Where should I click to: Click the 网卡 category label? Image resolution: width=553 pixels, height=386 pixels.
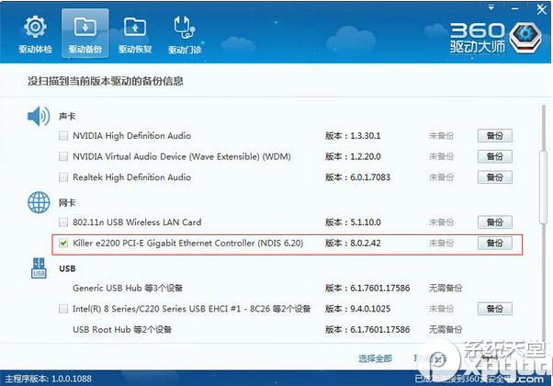(x=67, y=202)
